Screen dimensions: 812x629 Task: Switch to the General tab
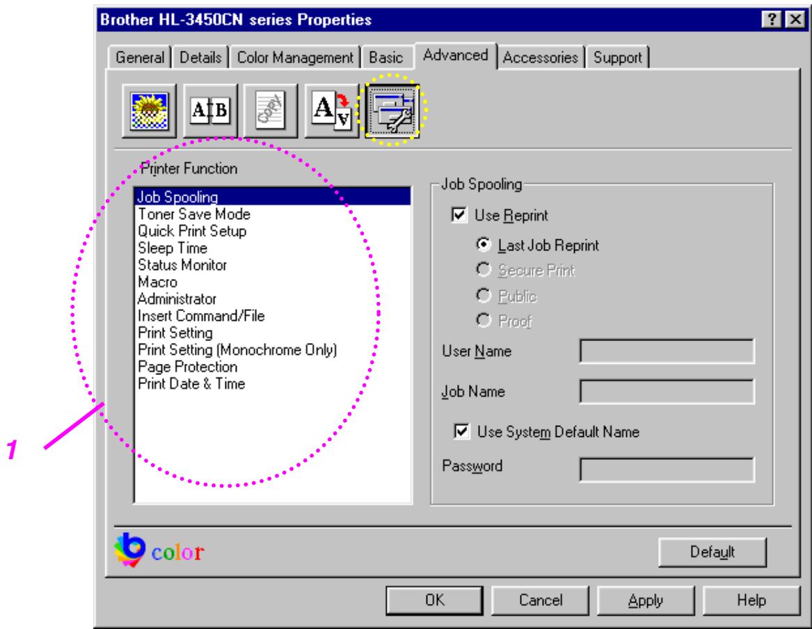pos(140,58)
